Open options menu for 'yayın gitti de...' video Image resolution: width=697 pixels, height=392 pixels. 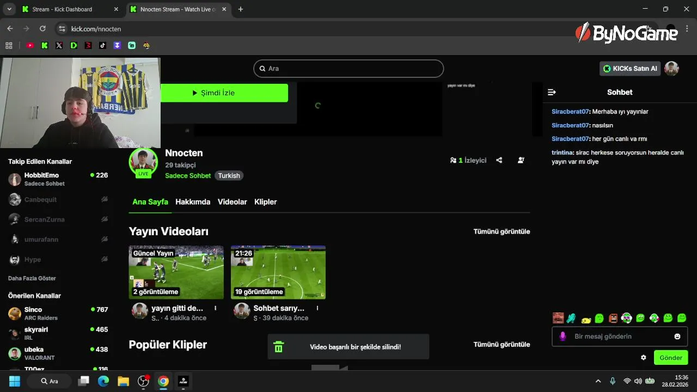tap(216, 308)
